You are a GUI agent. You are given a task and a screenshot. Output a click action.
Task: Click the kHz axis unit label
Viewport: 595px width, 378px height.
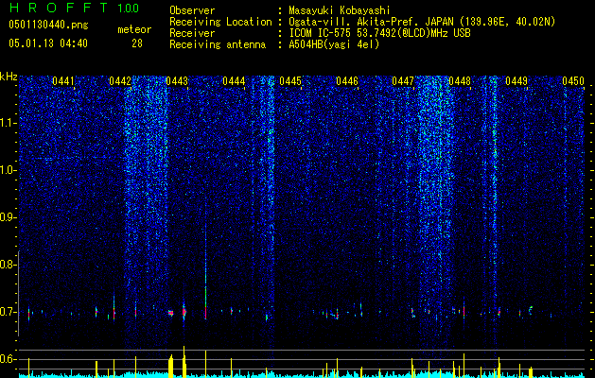coord(9,77)
